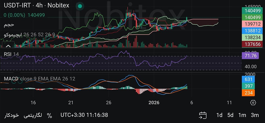Click the dark green 140499 price label
This screenshot has width=265, height=123.
[252, 11]
